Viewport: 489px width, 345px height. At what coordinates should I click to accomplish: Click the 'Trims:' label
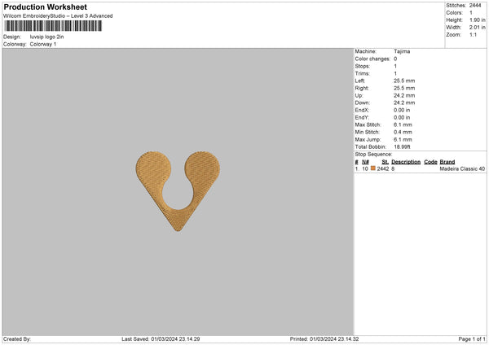click(x=363, y=73)
